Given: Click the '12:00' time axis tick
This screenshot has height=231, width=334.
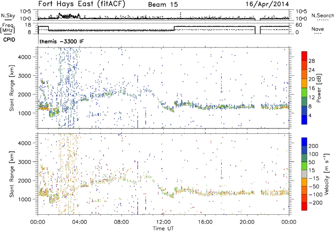Looking at the screenshot, I should click(x=163, y=222).
